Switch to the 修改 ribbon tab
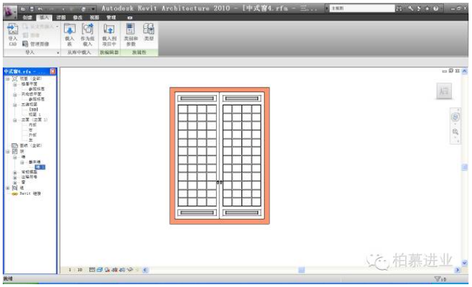472x287 pixels. tap(78, 18)
